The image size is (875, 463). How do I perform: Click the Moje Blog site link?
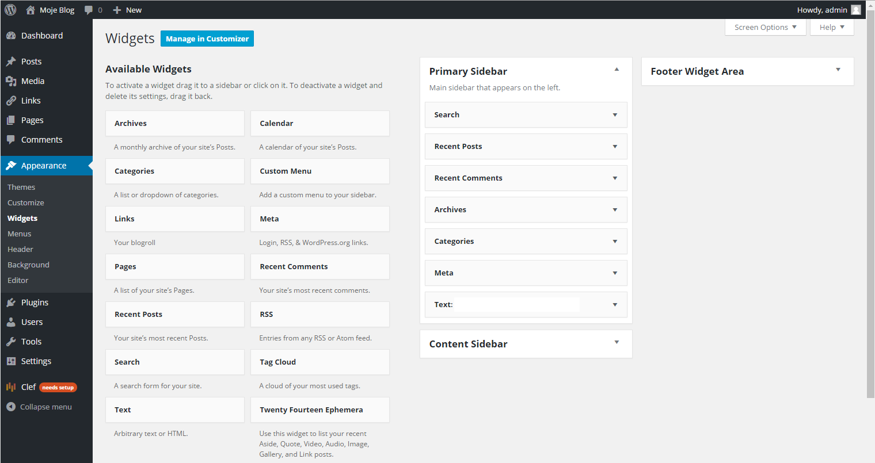coord(57,10)
